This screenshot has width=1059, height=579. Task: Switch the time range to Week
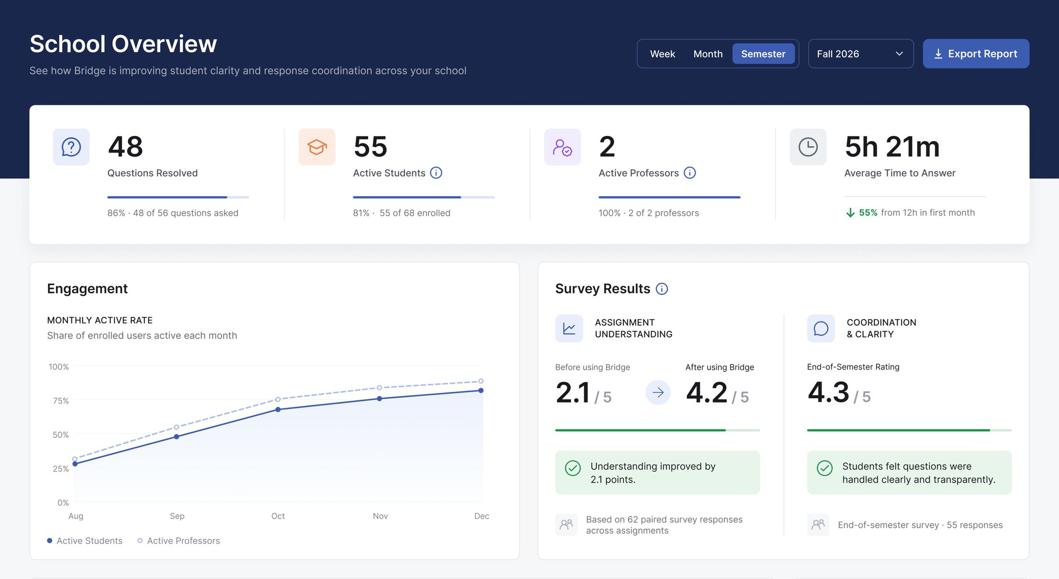(663, 54)
